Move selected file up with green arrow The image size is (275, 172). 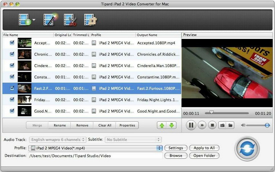162,125
